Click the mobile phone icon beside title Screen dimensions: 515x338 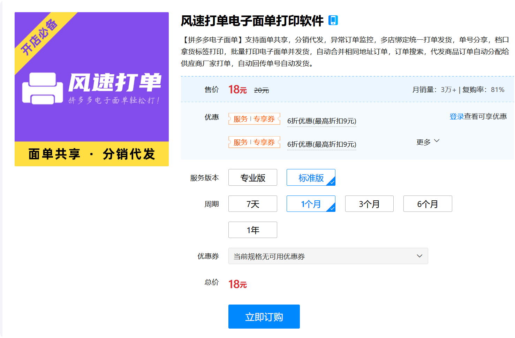[x=333, y=21]
